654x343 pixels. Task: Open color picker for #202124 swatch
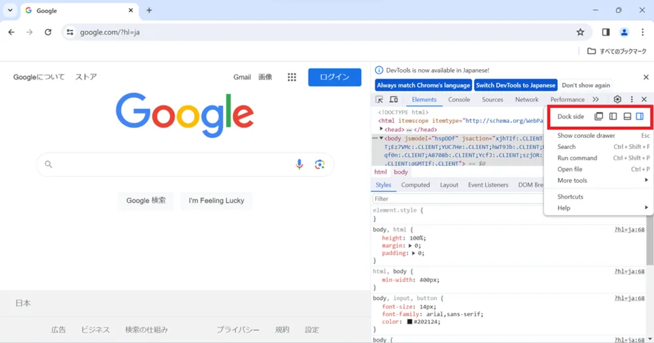(409, 321)
